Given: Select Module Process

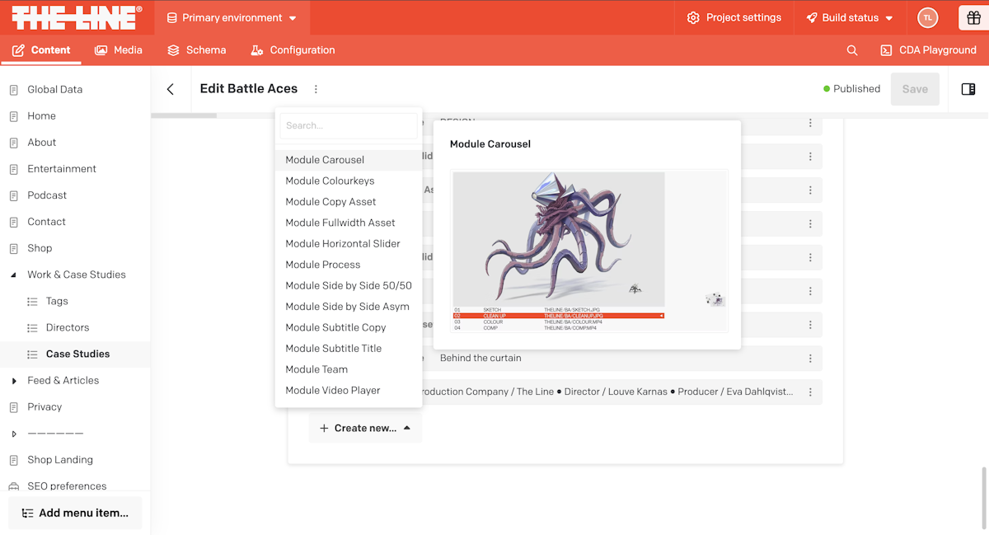Looking at the screenshot, I should (x=349, y=265).
